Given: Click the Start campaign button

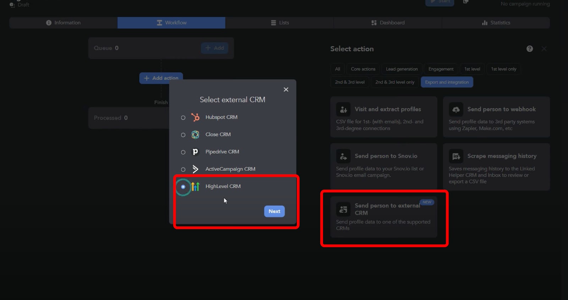Looking at the screenshot, I should 440,2.
